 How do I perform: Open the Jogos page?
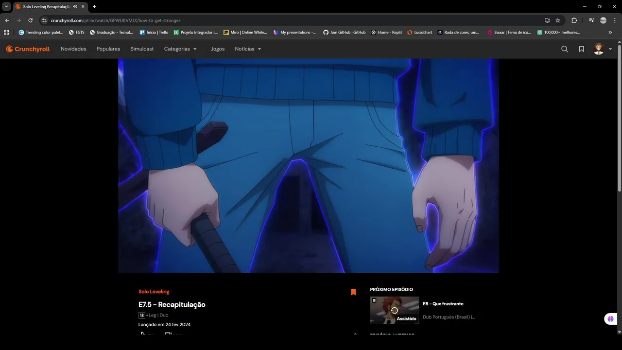tap(218, 49)
